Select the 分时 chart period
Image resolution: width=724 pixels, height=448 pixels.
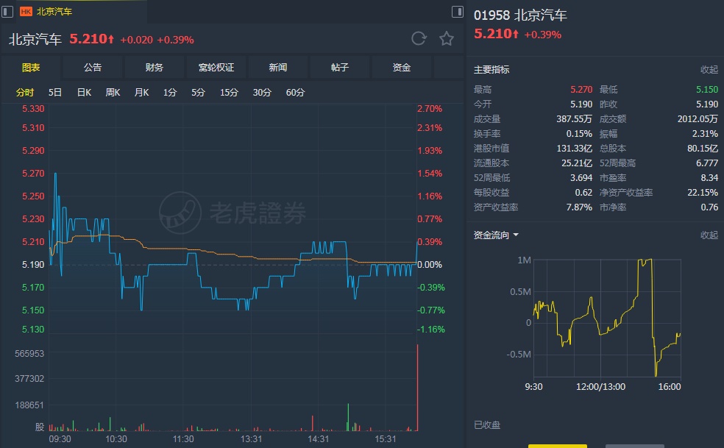(25, 93)
